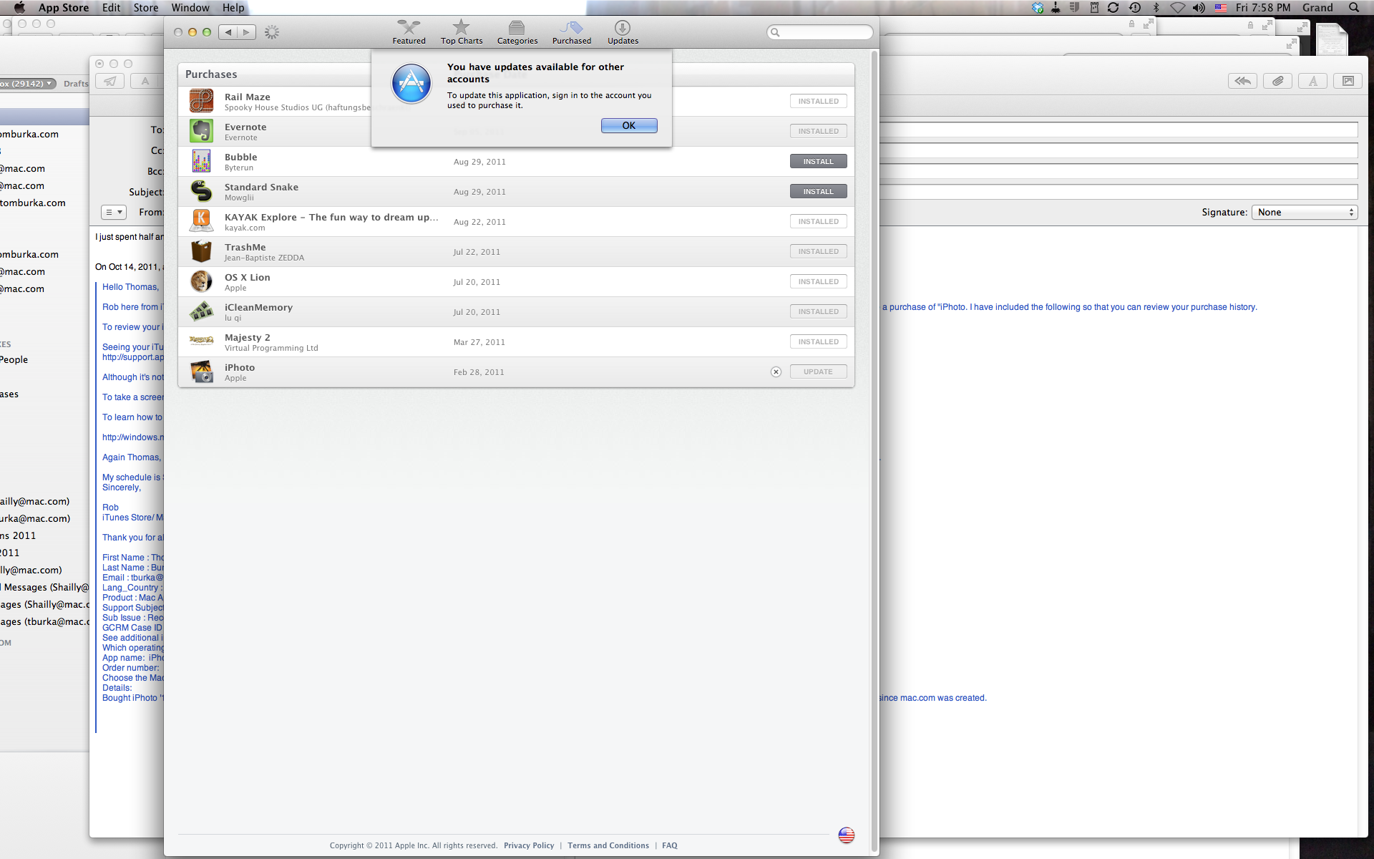The width and height of the screenshot is (1374, 859).
Task: Click the Reply All arrows icon
Action: point(1242,81)
